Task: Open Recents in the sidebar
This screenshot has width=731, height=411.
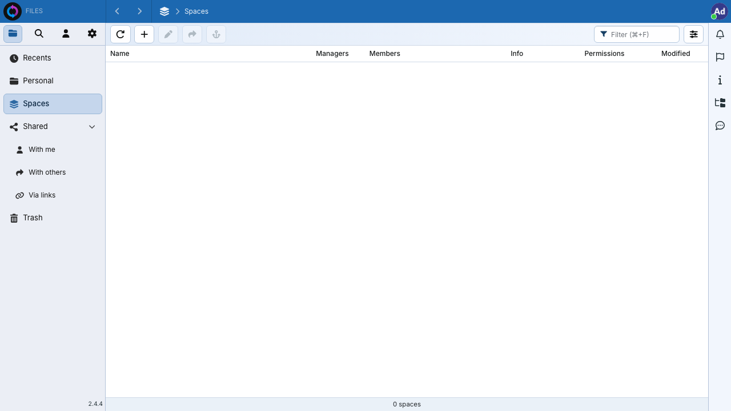Action: coord(53,58)
